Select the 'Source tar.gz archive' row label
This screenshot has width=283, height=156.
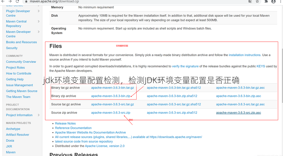coord(66,104)
